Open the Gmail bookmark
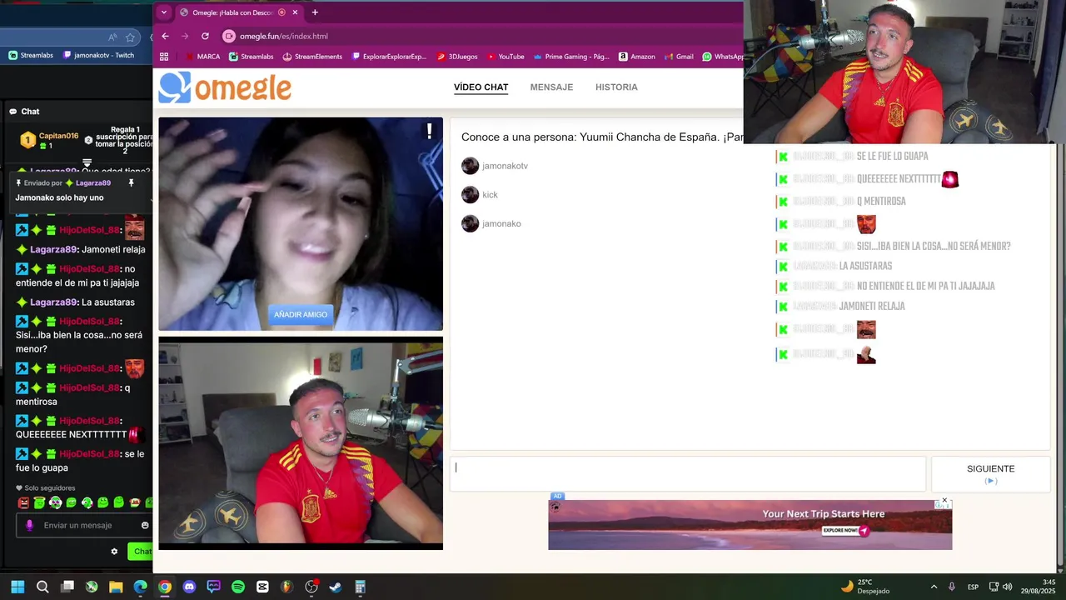This screenshot has width=1066, height=600. (x=679, y=57)
